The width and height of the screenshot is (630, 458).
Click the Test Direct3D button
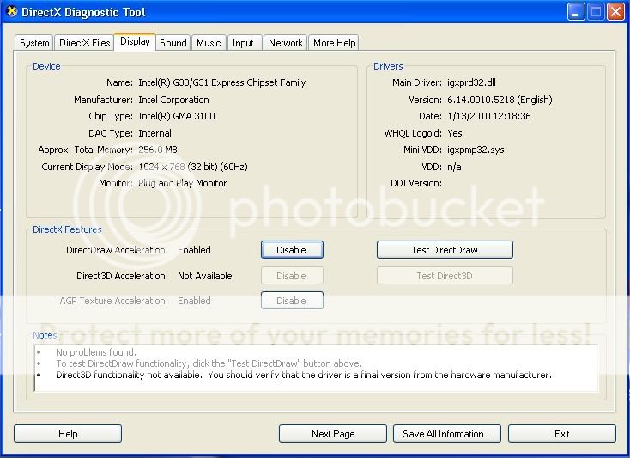tap(445, 276)
